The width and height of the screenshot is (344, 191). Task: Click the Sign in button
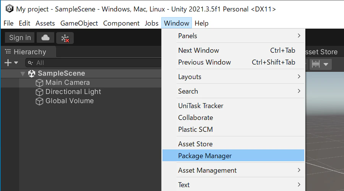point(20,38)
